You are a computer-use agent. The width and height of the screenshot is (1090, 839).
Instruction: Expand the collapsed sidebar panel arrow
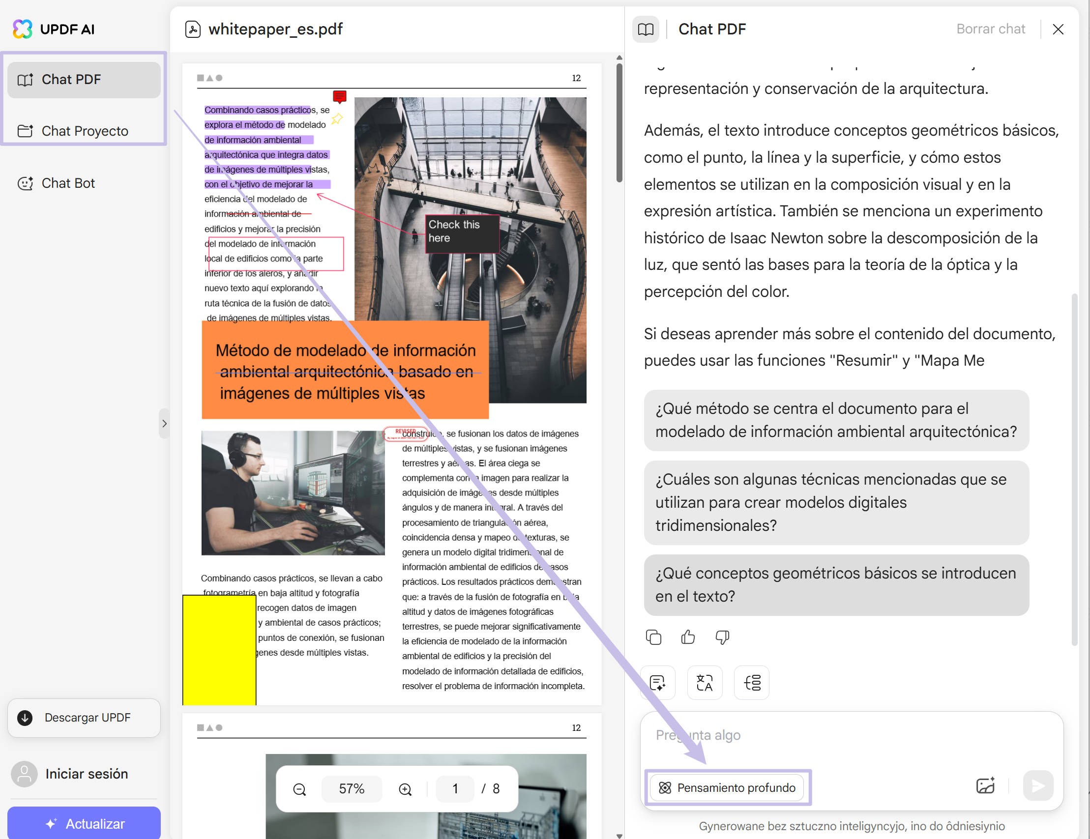tap(164, 424)
